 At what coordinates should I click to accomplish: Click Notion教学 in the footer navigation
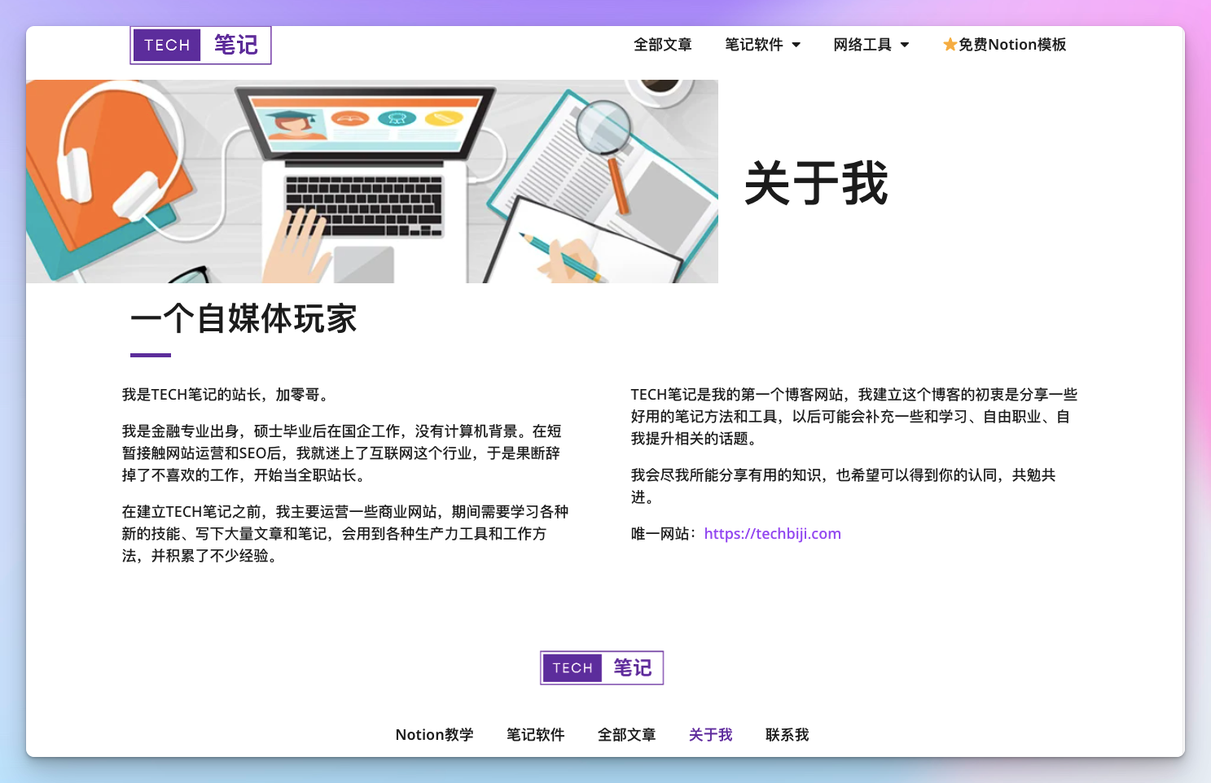(x=434, y=734)
